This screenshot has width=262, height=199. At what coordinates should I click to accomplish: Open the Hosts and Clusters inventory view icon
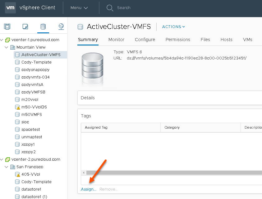pyautogui.click(x=7, y=26)
